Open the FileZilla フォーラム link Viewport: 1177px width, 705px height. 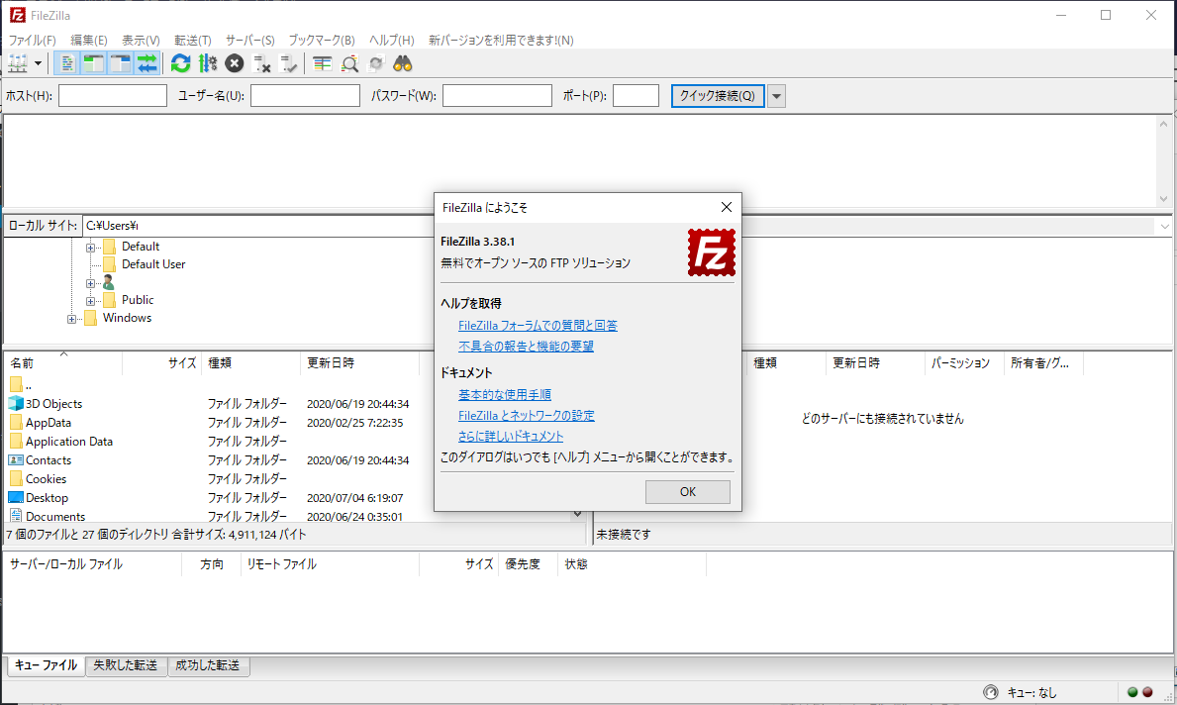click(538, 325)
